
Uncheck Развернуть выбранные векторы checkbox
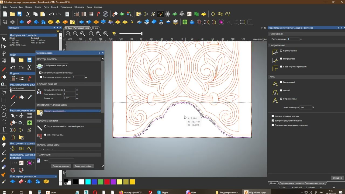click(x=40, y=73)
